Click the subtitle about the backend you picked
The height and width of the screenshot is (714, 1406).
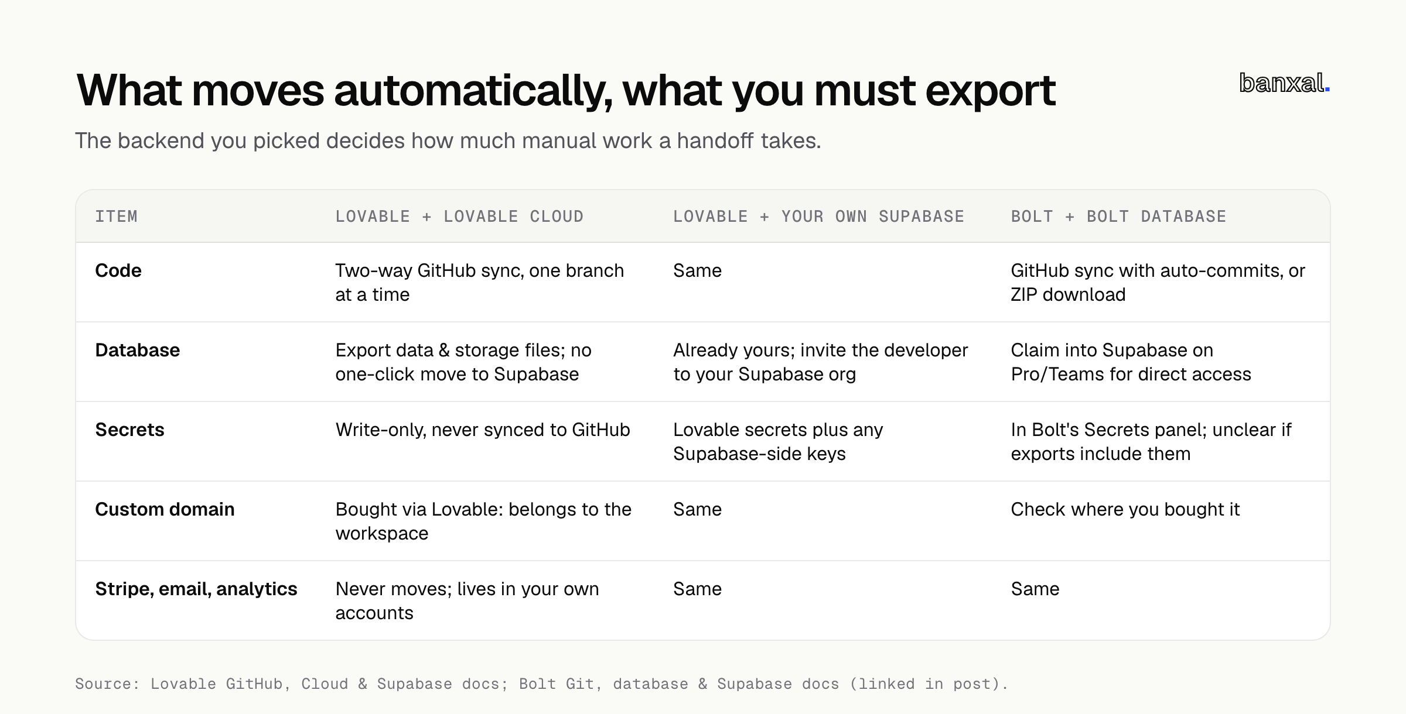click(448, 140)
